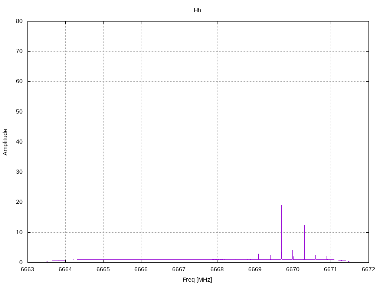This screenshot has height=285, width=380.
Task: Click the x-axis tick label 6667
Action: coord(179,269)
